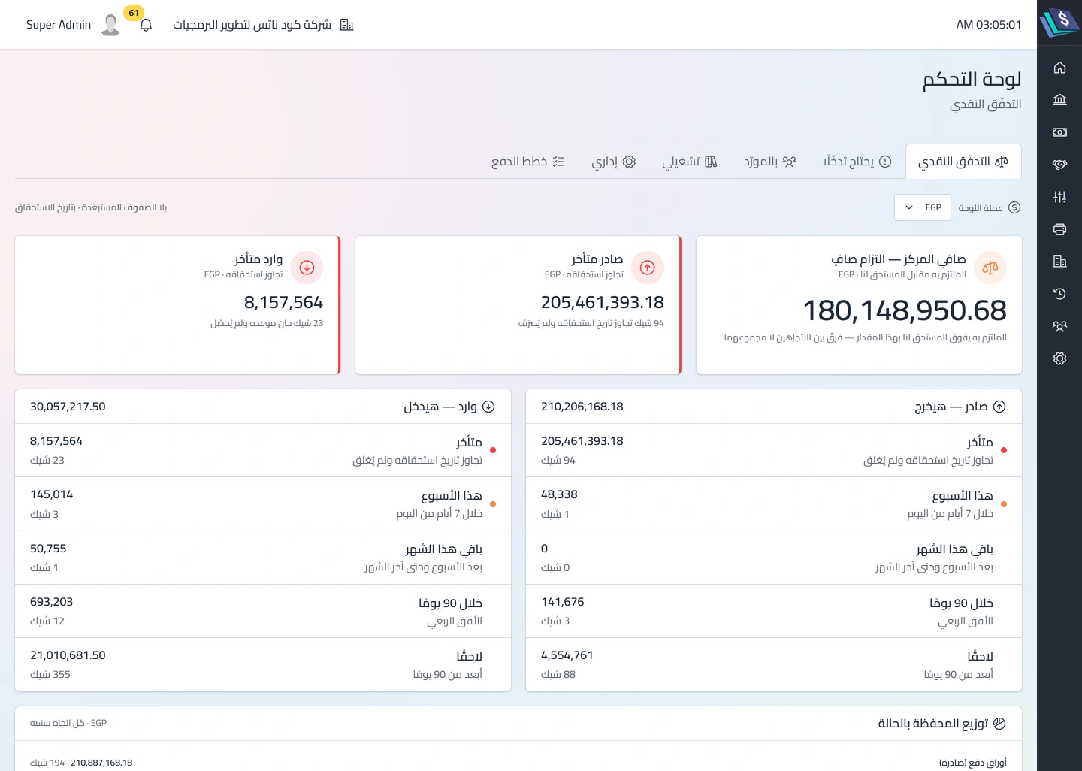Switch to the بالمورّد tab
This screenshot has width=1082, height=771.
coord(770,162)
